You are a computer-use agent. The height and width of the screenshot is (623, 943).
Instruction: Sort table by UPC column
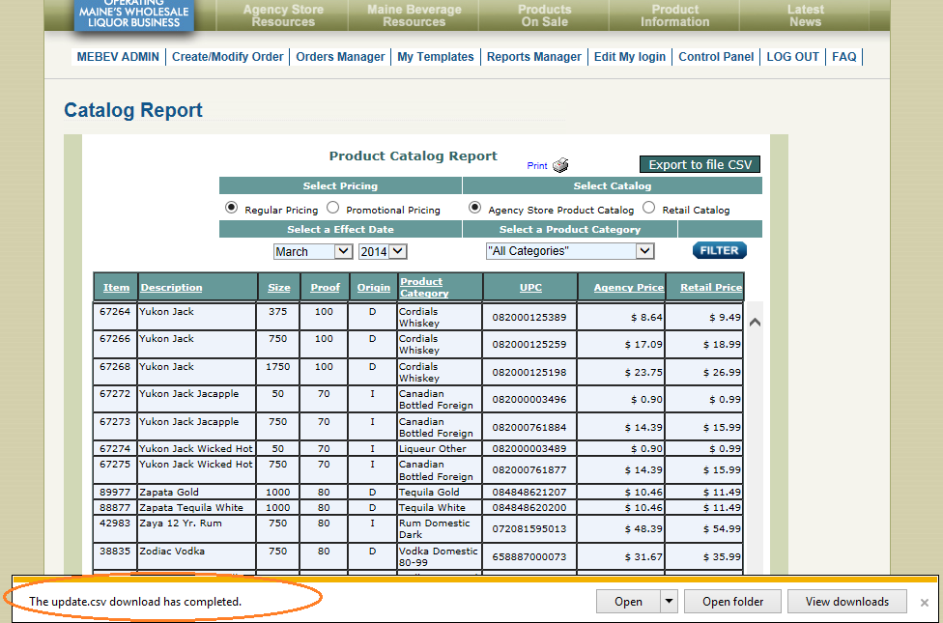pos(530,288)
